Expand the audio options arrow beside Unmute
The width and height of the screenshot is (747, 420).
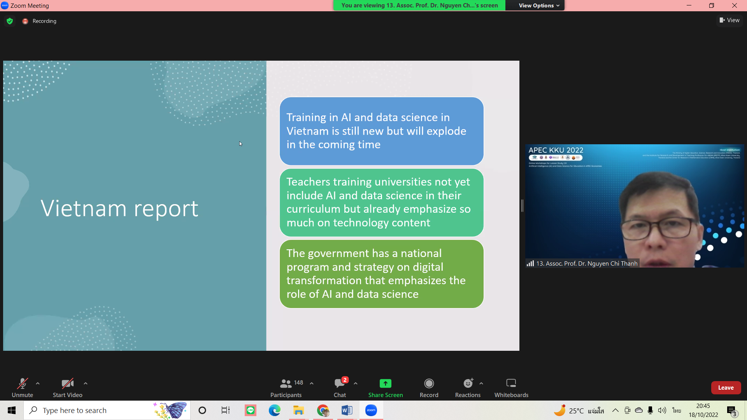coord(38,383)
